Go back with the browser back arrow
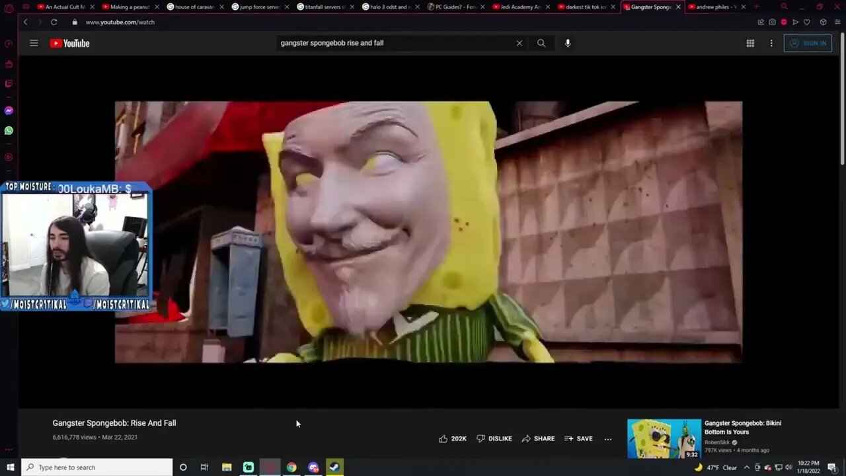Viewport: 846px width, 476px height. pos(25,22)
